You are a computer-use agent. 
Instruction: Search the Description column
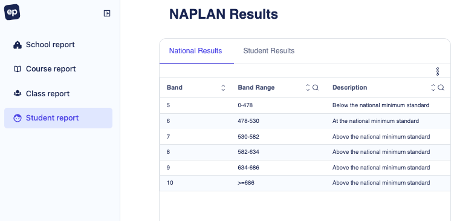[441, 88]
